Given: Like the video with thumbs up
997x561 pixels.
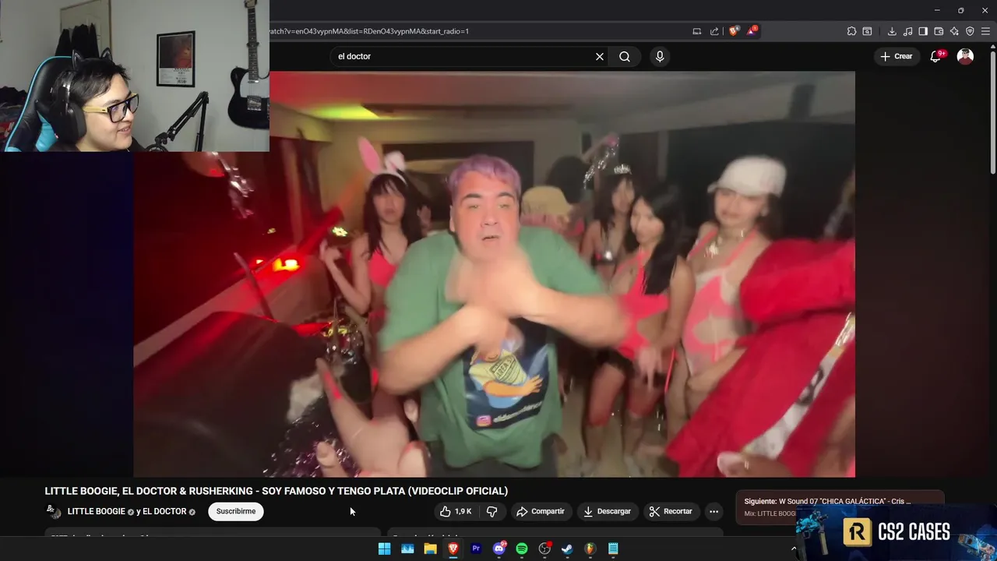Looking at the screenshot, I should click(456, 511).
